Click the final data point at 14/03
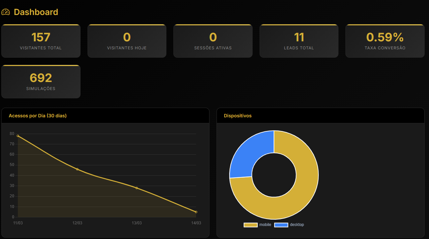This screenshot has width=429, height=239. click(x=196, y=212)
